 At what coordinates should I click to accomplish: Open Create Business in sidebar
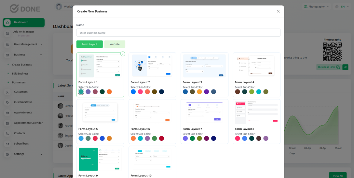coord(22,65)
